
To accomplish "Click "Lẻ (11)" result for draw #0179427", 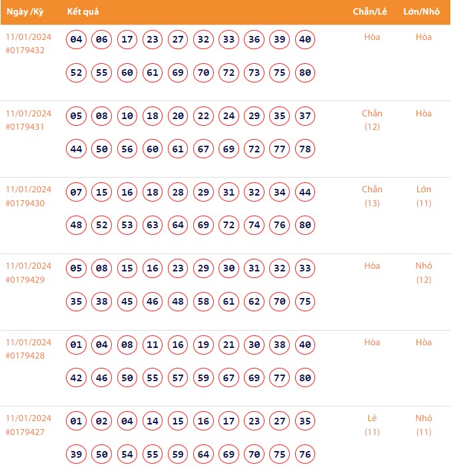I will 372,425.
